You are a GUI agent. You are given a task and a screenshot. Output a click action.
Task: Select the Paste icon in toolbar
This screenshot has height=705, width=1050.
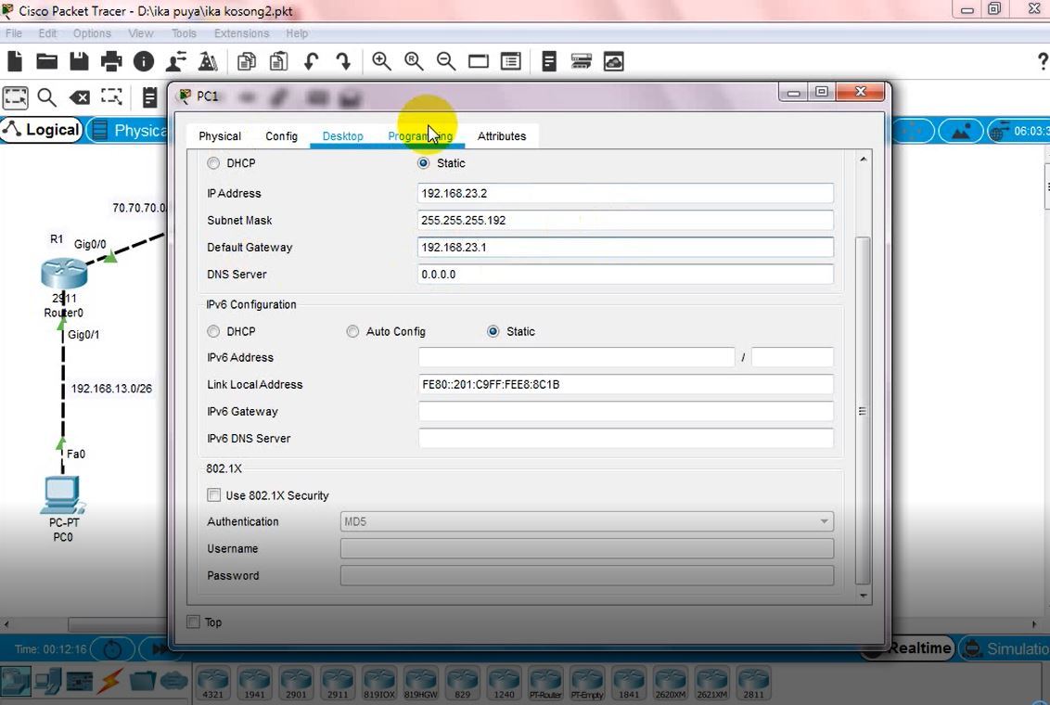click(278, 61)
